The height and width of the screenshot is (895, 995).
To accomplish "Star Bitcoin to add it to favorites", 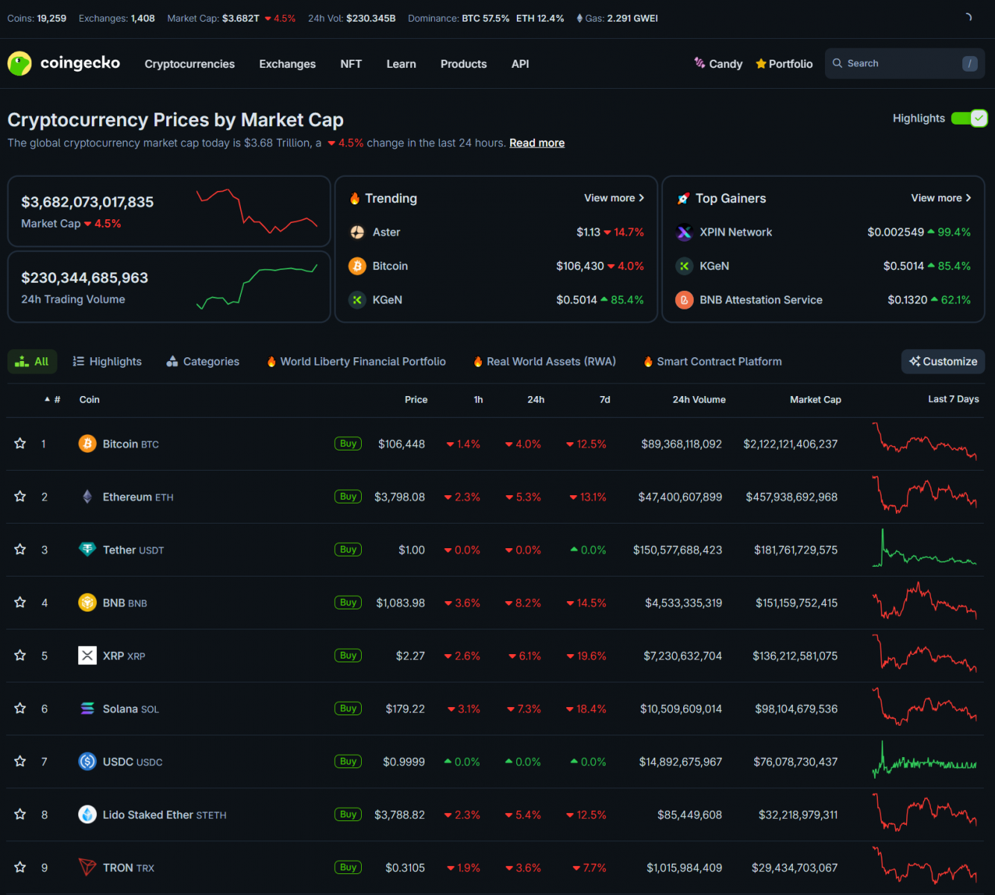I will pos(19,443).
